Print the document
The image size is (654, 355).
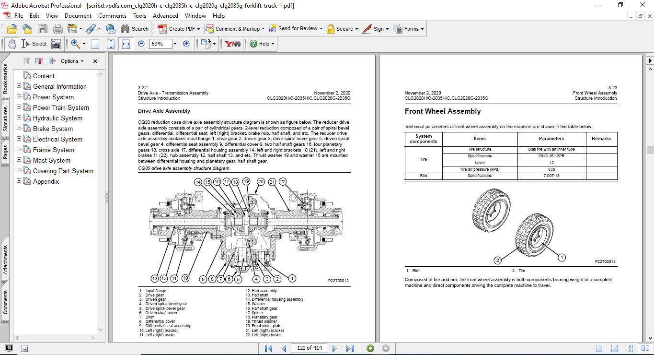[x=57, y=29]
